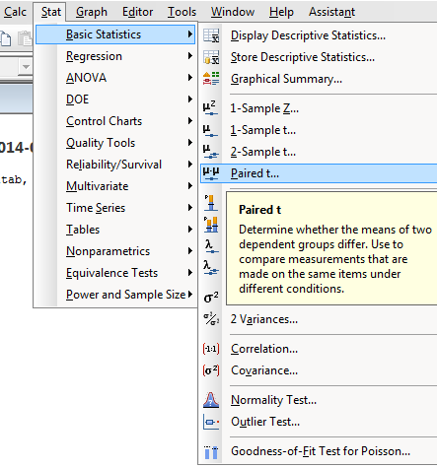The height and width of the screenshot is (468, 437).
Task: Click the Covariance sigma icon
Action: point(211,370)
